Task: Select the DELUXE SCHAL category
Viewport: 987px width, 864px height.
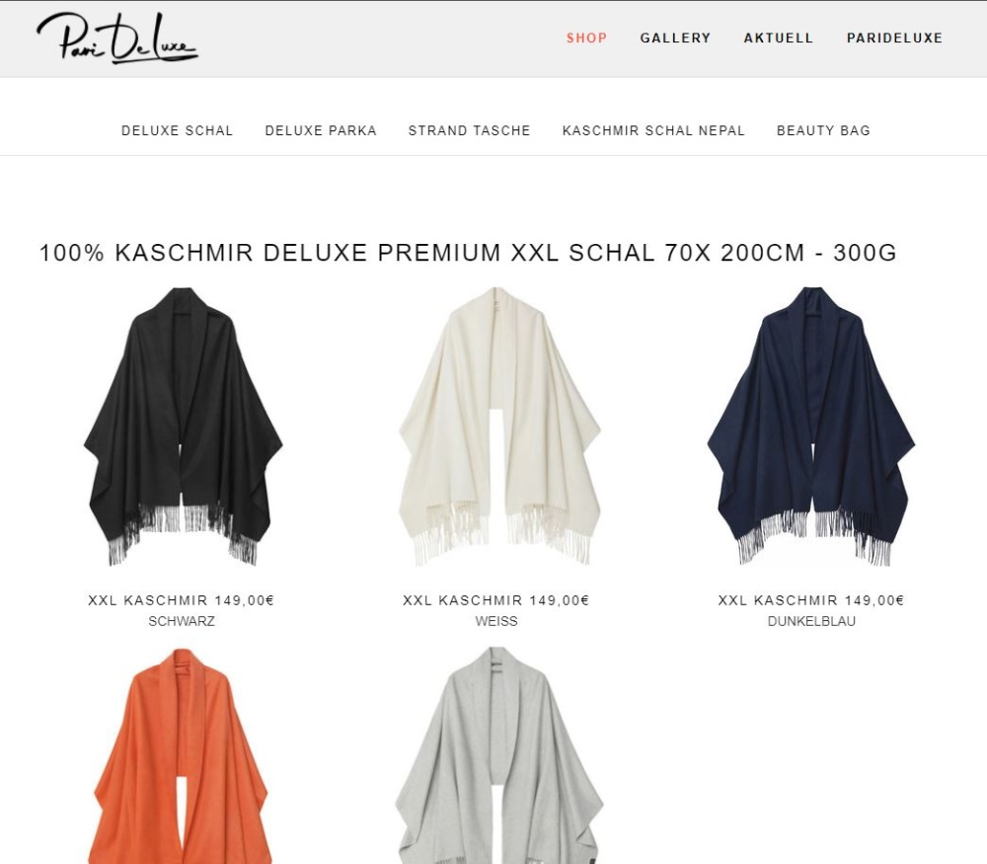Action: 178,130
